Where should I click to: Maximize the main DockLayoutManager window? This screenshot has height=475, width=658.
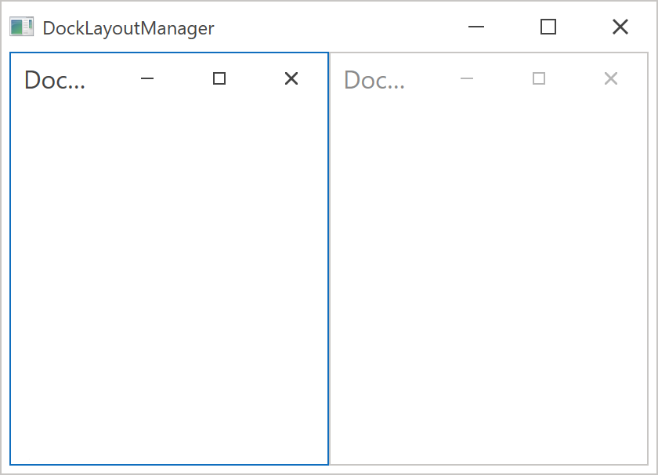tap(548, 27)
